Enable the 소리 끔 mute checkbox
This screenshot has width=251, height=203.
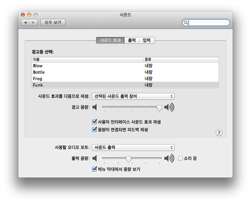(x=180, y=159)
